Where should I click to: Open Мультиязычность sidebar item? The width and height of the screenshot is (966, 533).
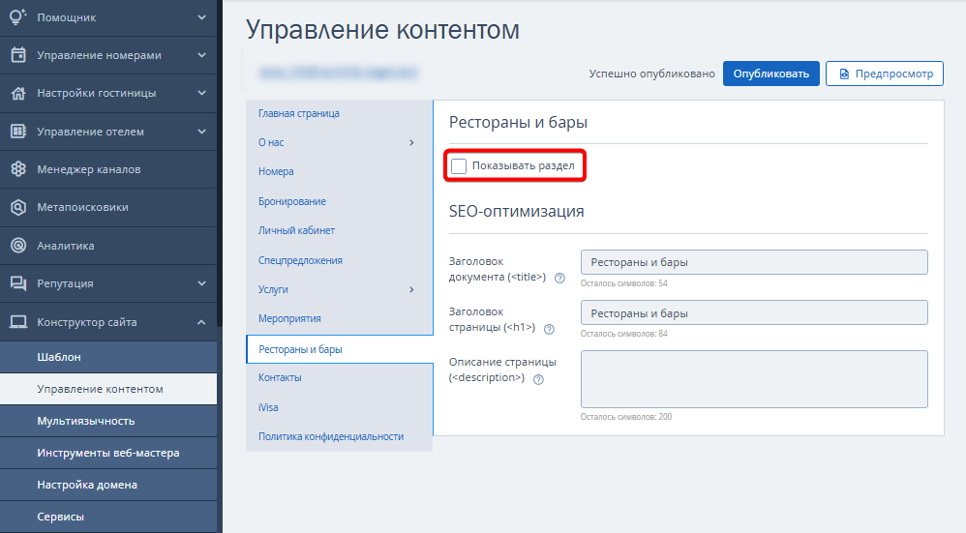point(108,421)
